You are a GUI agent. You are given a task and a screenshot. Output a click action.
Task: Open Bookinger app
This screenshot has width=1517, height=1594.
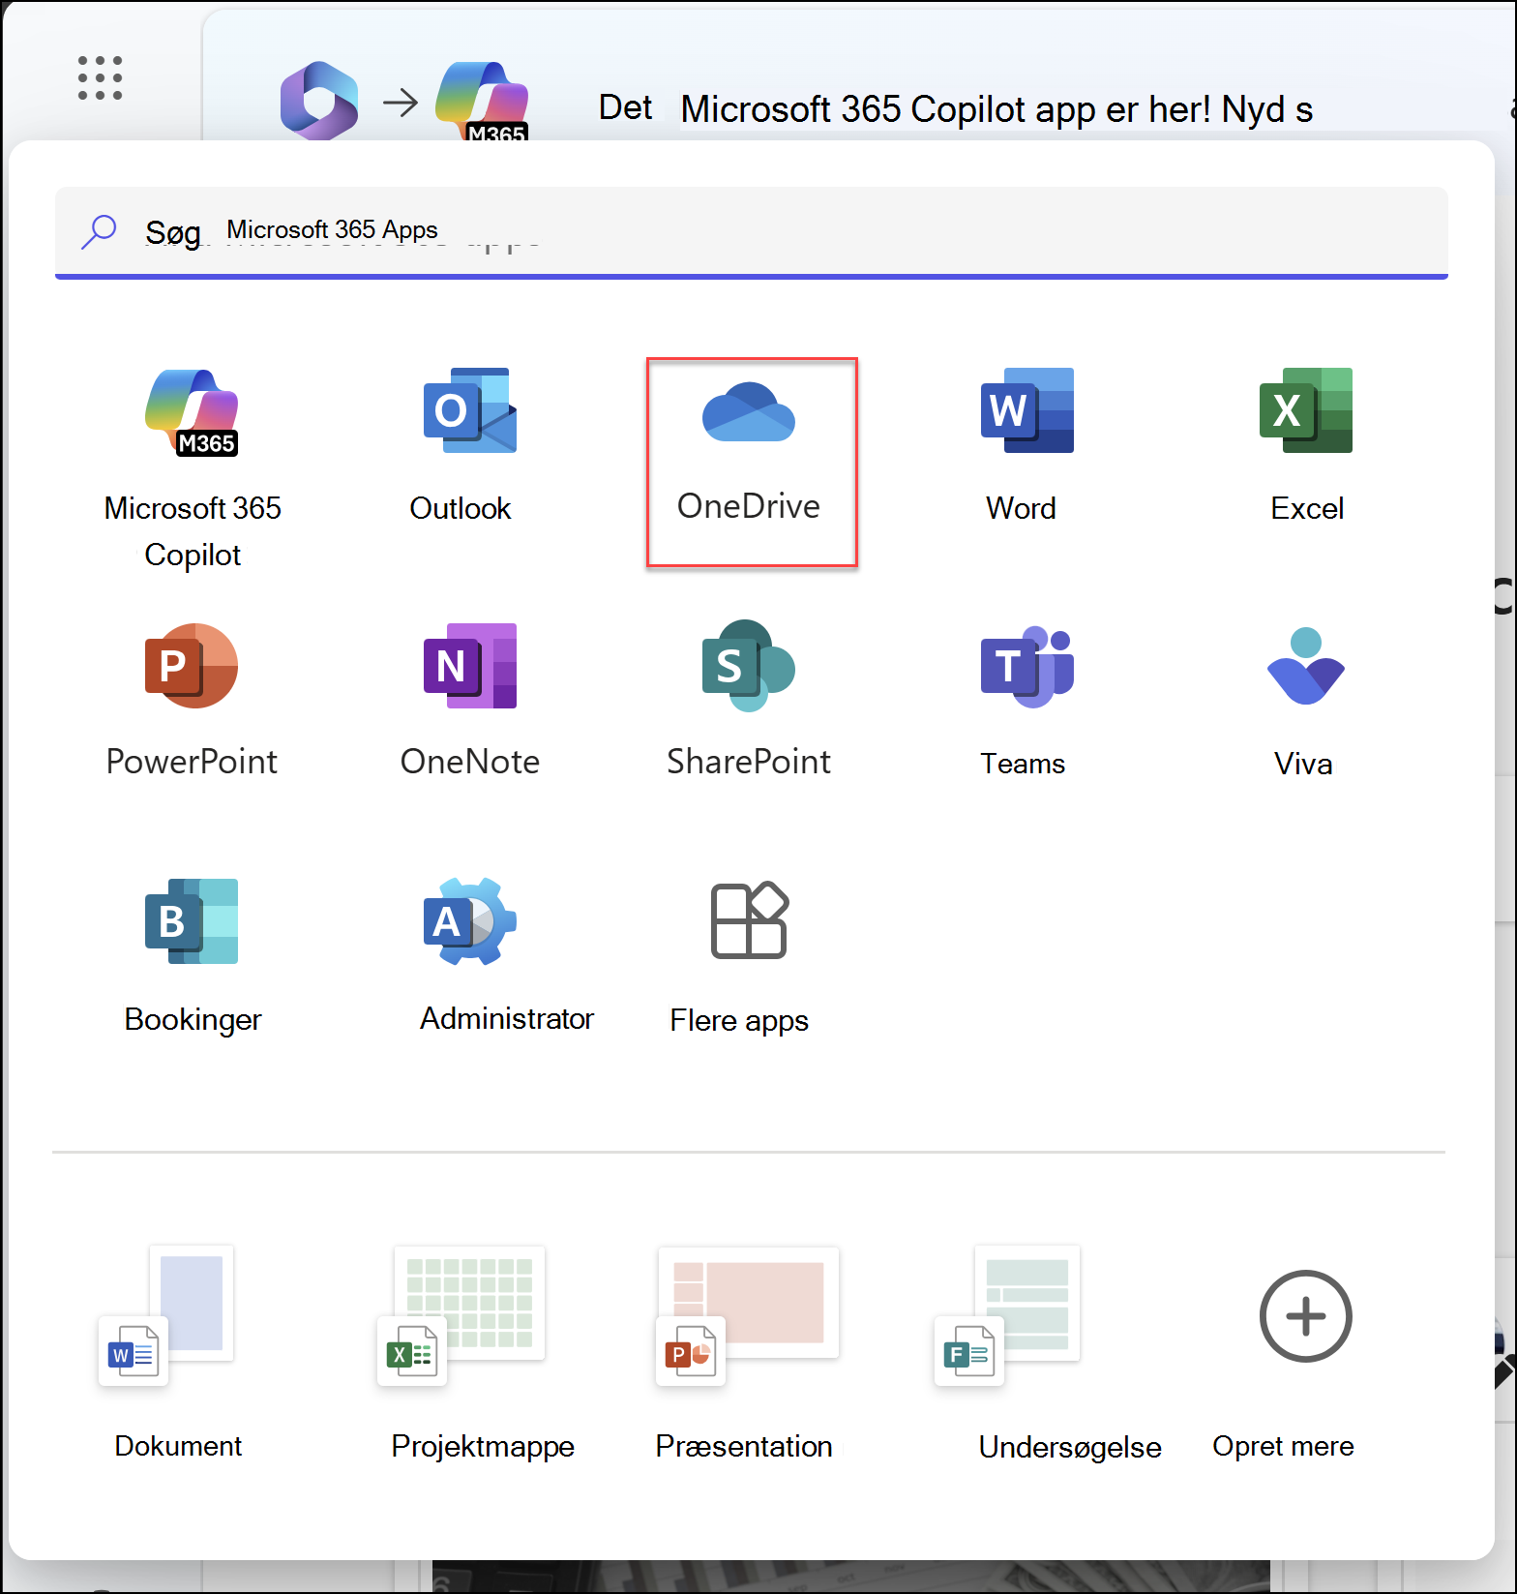pyautogui.click(x=193, y=956)
